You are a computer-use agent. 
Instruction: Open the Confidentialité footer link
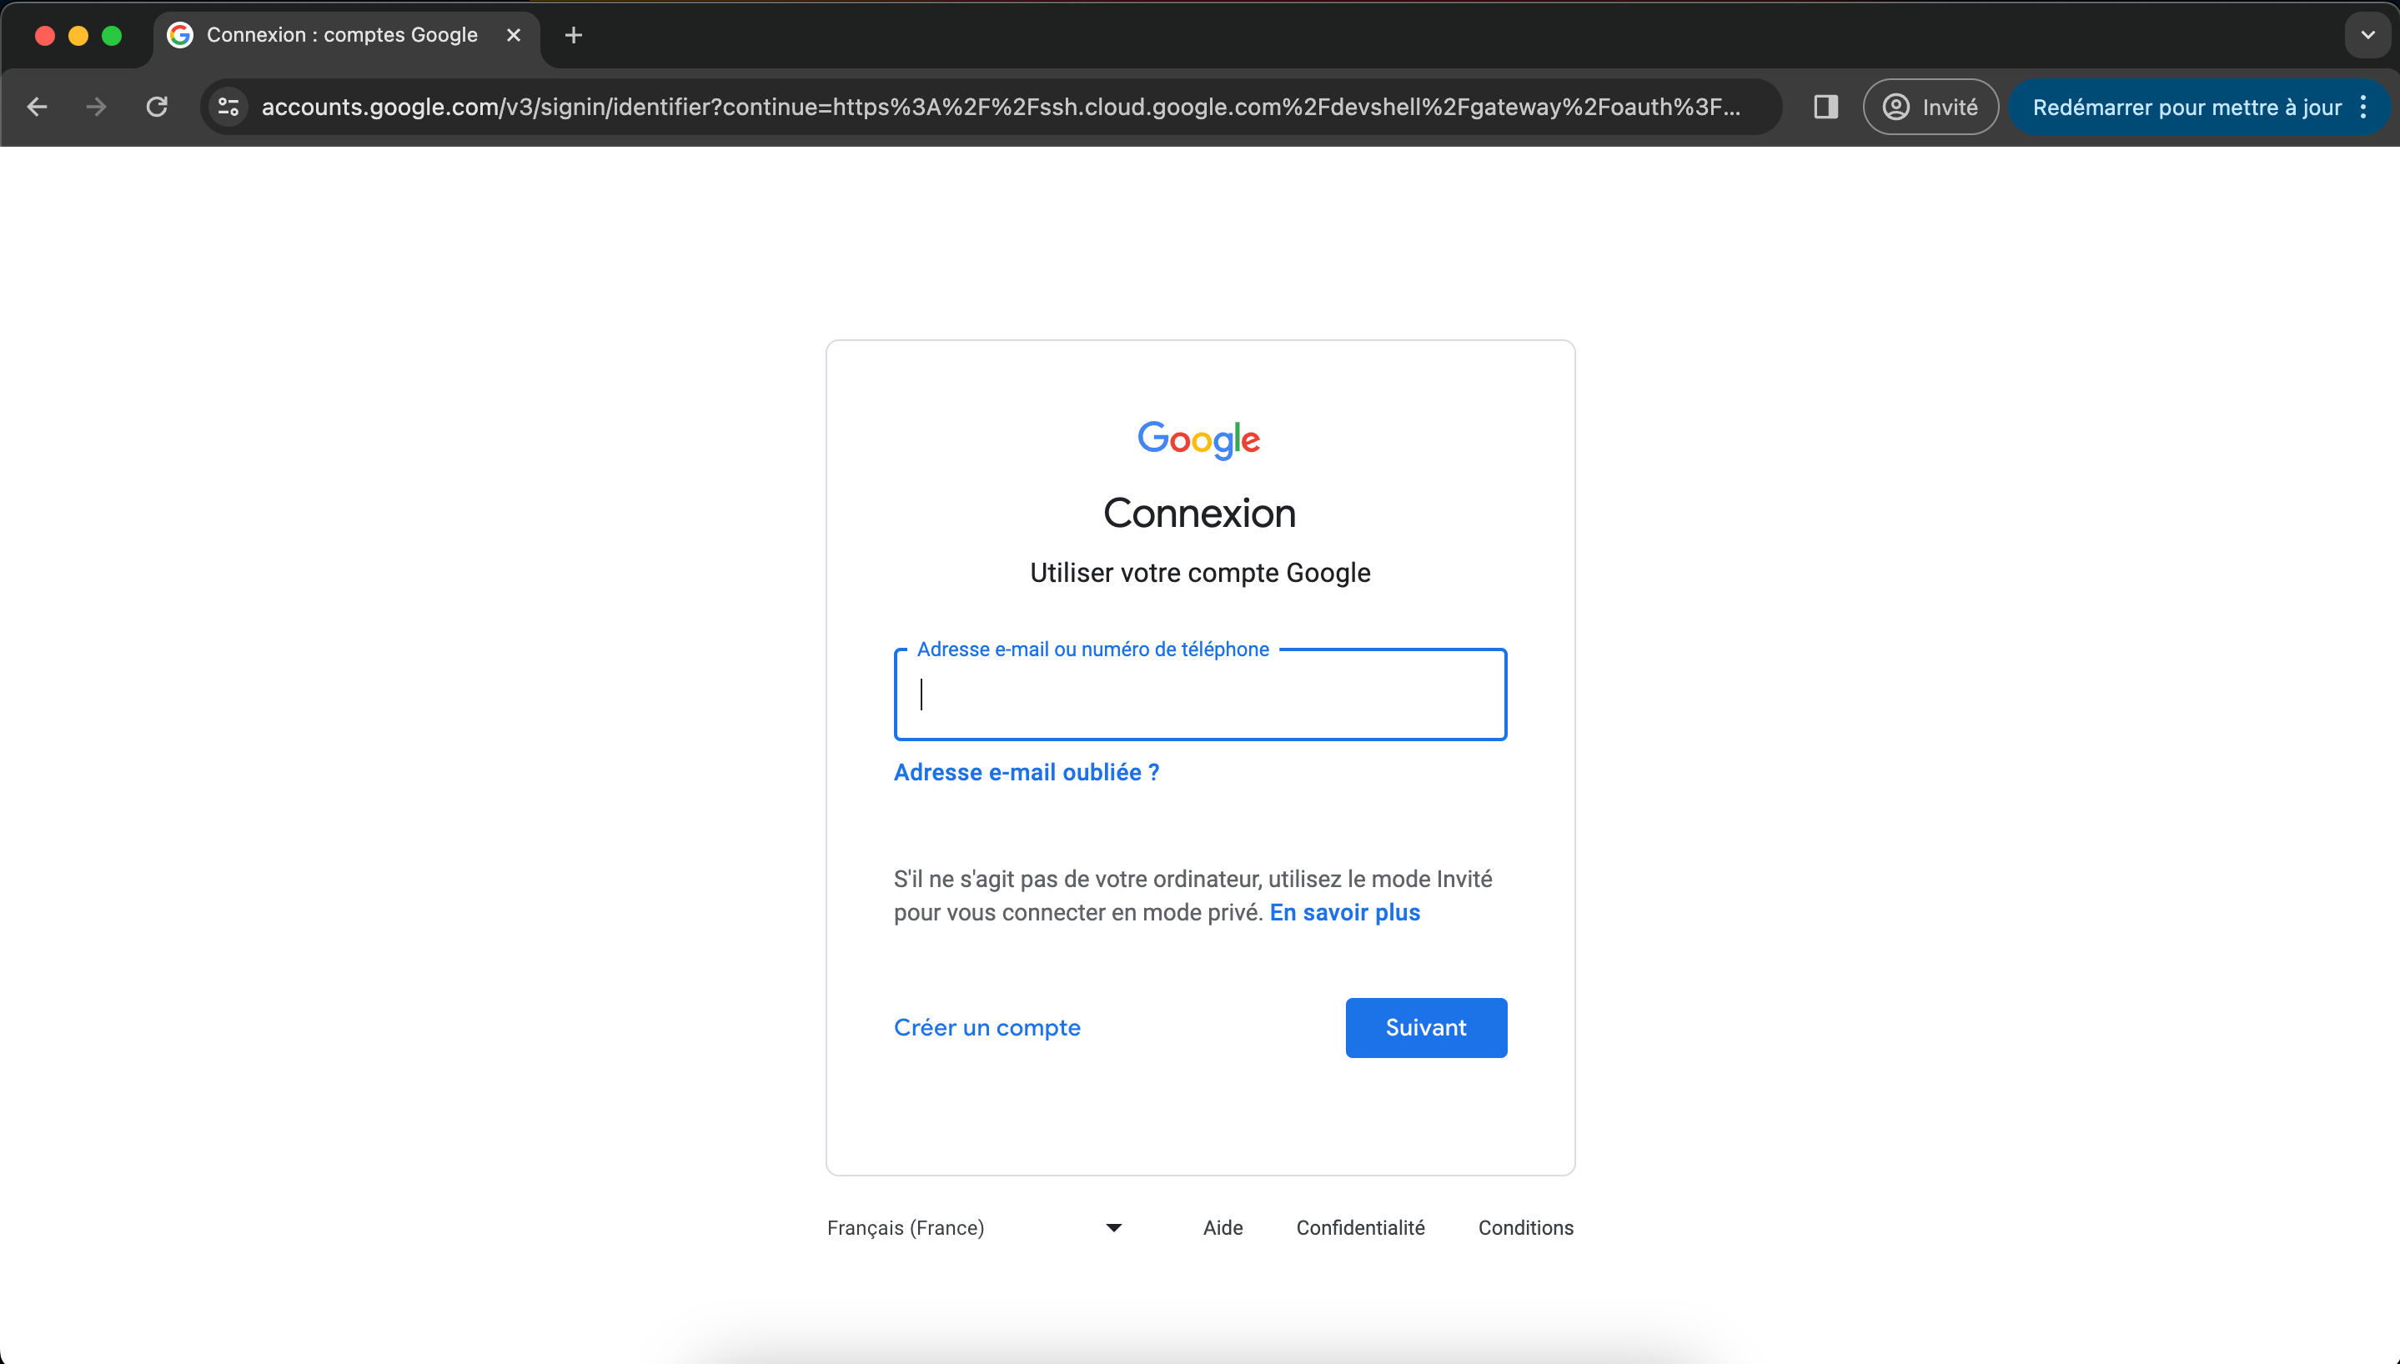pos(1360,1227)
